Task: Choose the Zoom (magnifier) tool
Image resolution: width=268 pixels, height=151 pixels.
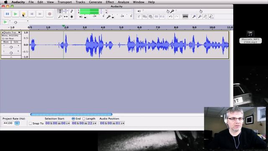Action: point(60,17)
